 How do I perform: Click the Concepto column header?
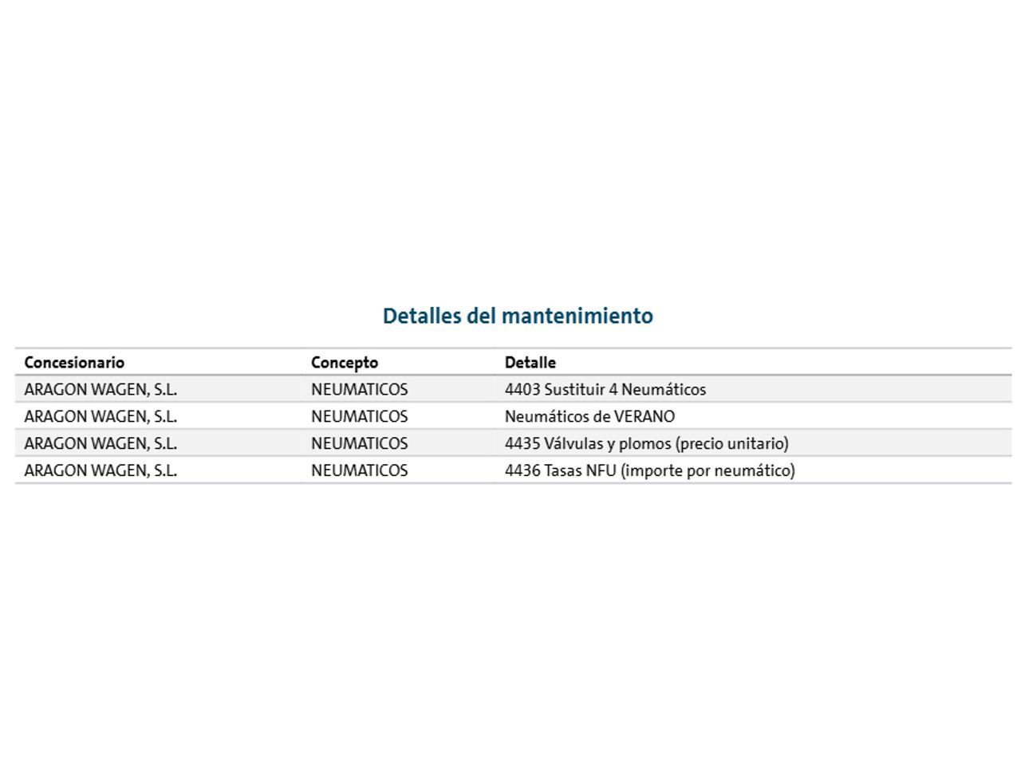(x=345, y=362)
